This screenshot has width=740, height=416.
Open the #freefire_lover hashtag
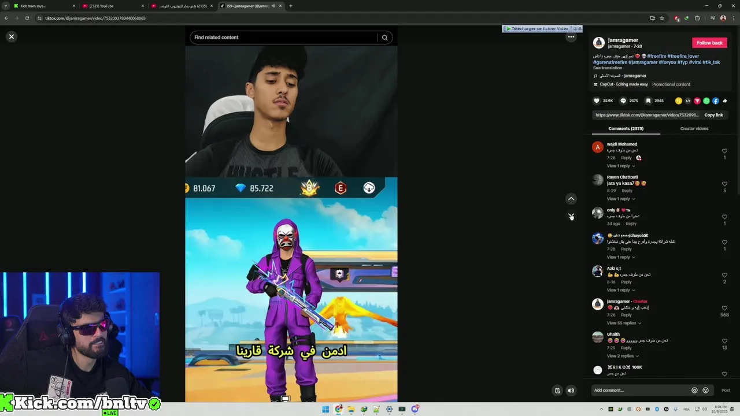[x=683, y=56]
